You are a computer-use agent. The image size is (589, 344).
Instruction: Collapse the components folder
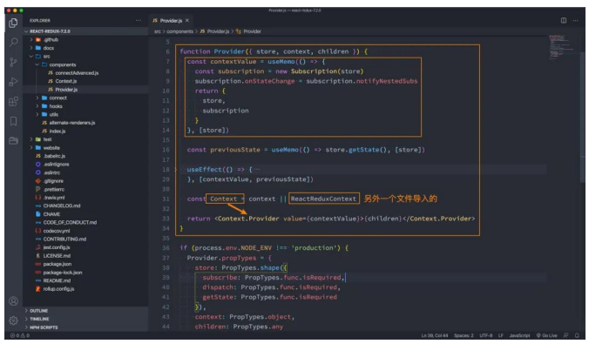coord(63,64)
